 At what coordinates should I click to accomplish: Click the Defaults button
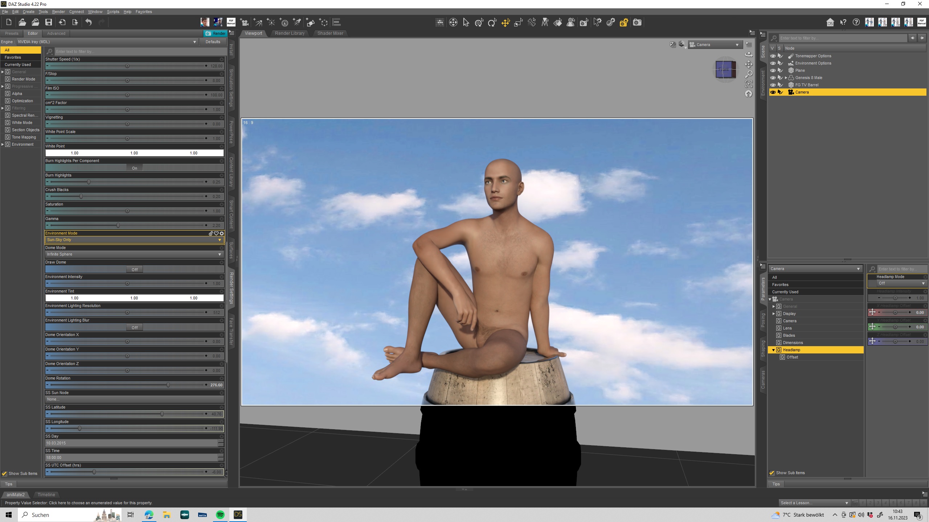coord(213,42)
